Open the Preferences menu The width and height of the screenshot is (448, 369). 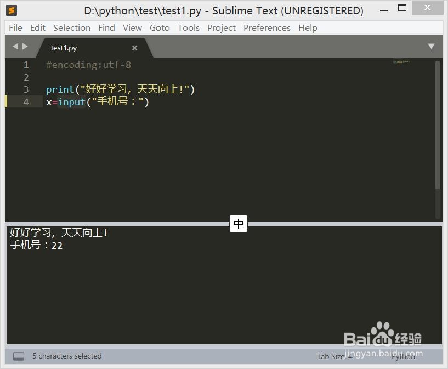[x=266, y=27]
